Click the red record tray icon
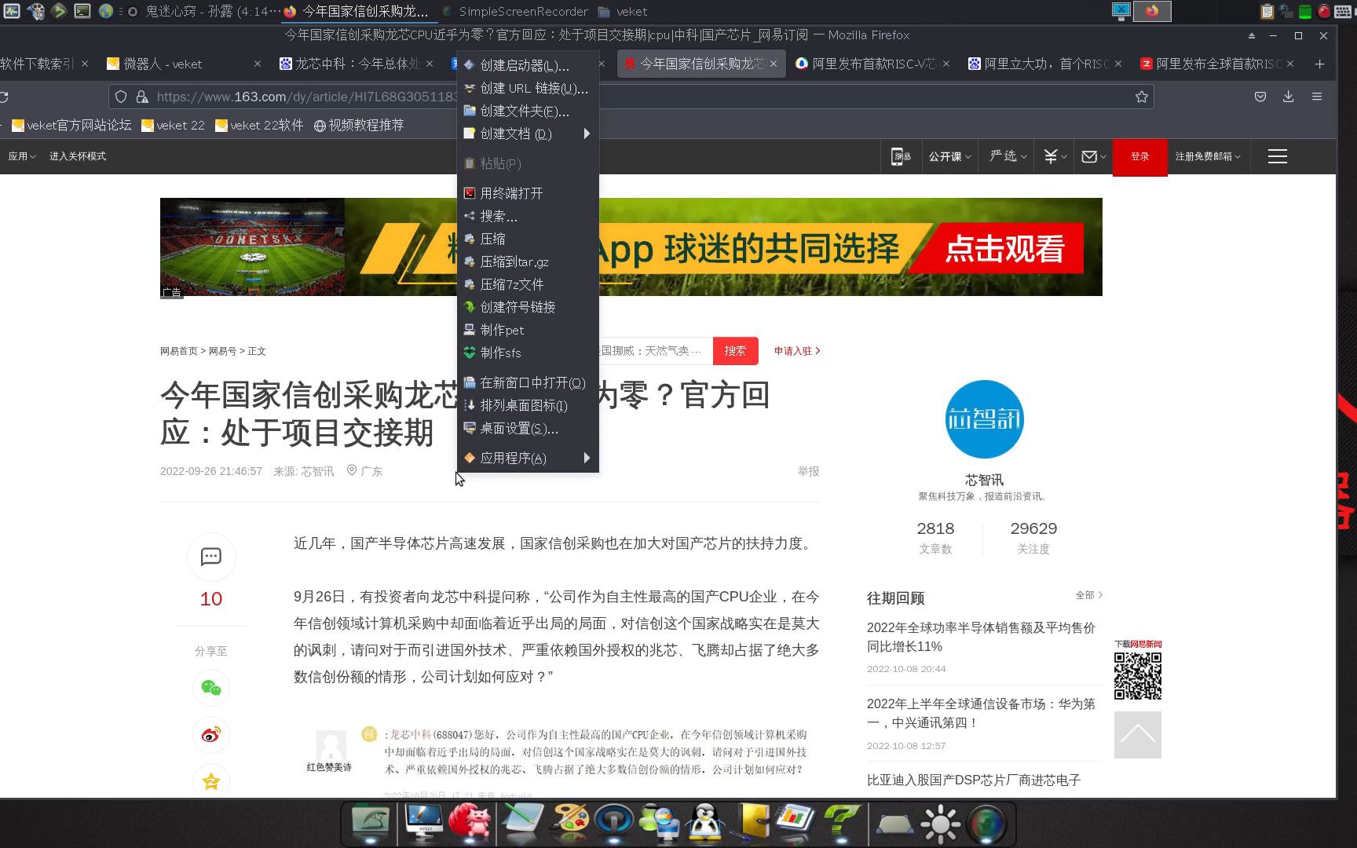Screen dimensions: 1357x848 (1324, 11)
